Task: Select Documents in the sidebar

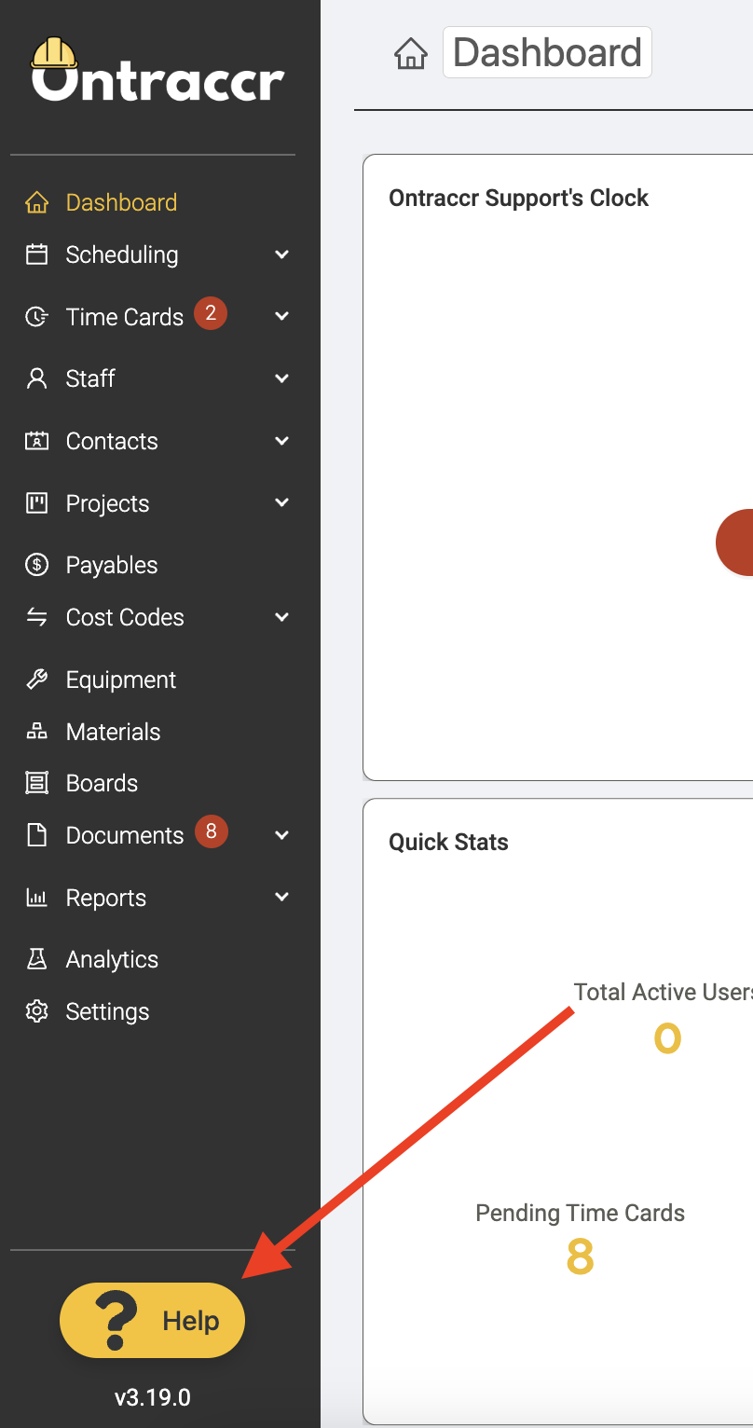Action: tap(125, 835)
